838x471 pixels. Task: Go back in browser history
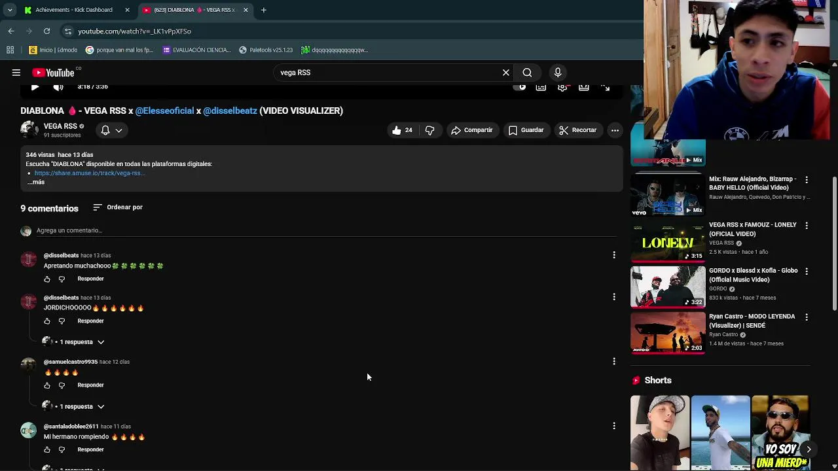tap(11, 31)
